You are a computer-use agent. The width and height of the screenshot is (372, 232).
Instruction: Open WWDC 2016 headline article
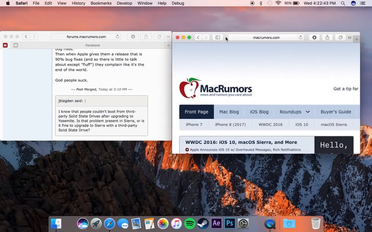point(241,142)
